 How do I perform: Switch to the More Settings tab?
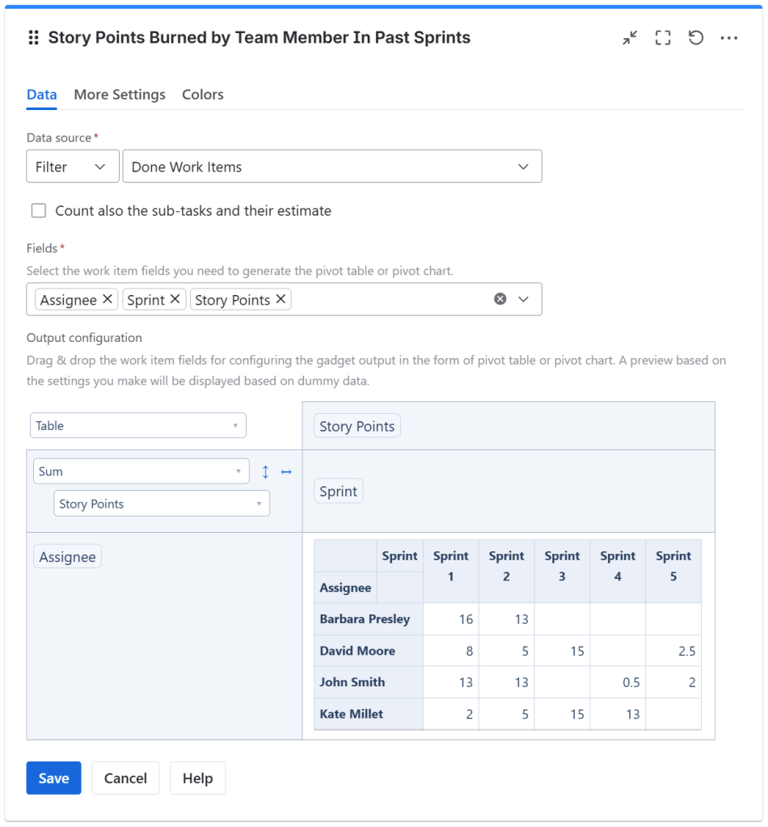tap(120, 95)
